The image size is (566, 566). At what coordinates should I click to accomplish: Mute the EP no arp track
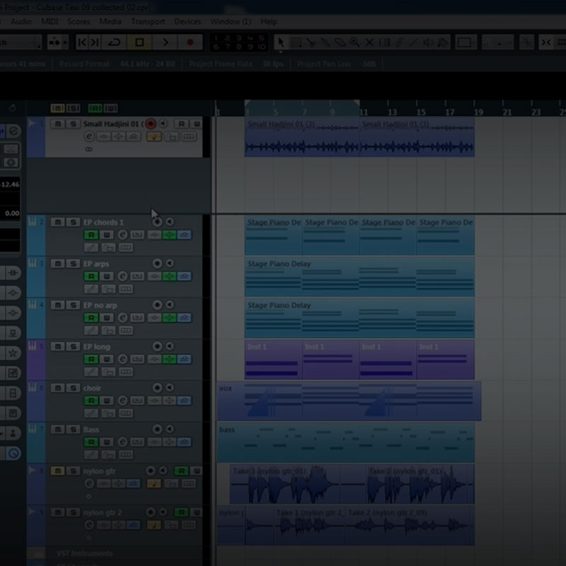[x=58, y=305]
